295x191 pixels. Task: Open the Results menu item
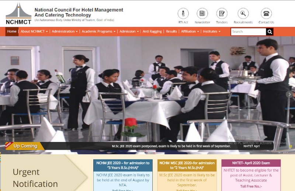pos(171,31)
